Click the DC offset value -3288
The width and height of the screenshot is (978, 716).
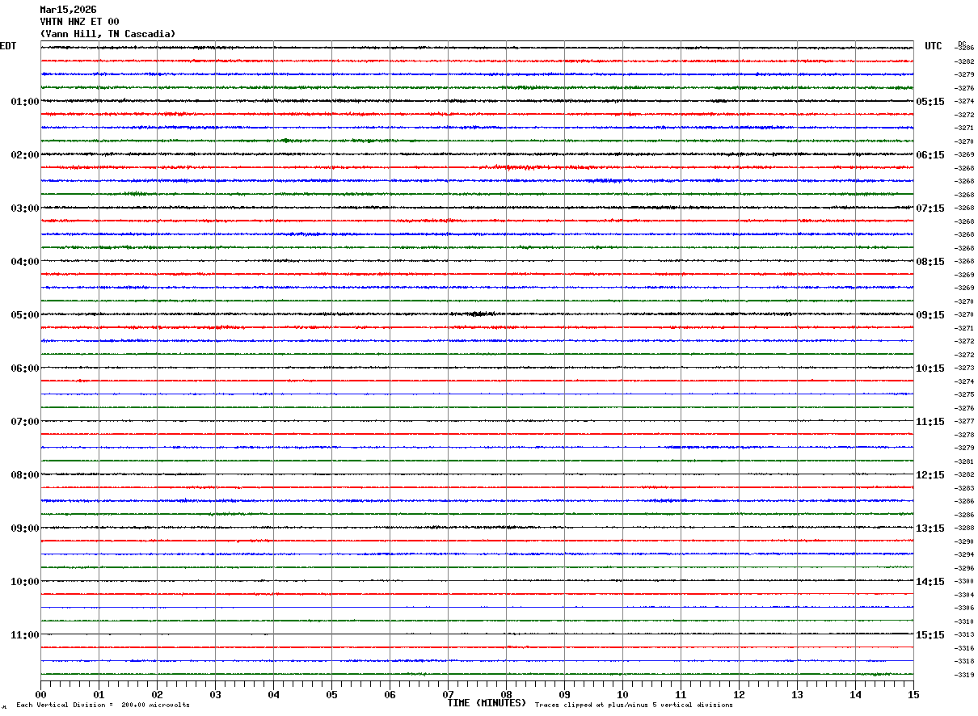pos(964,529)
